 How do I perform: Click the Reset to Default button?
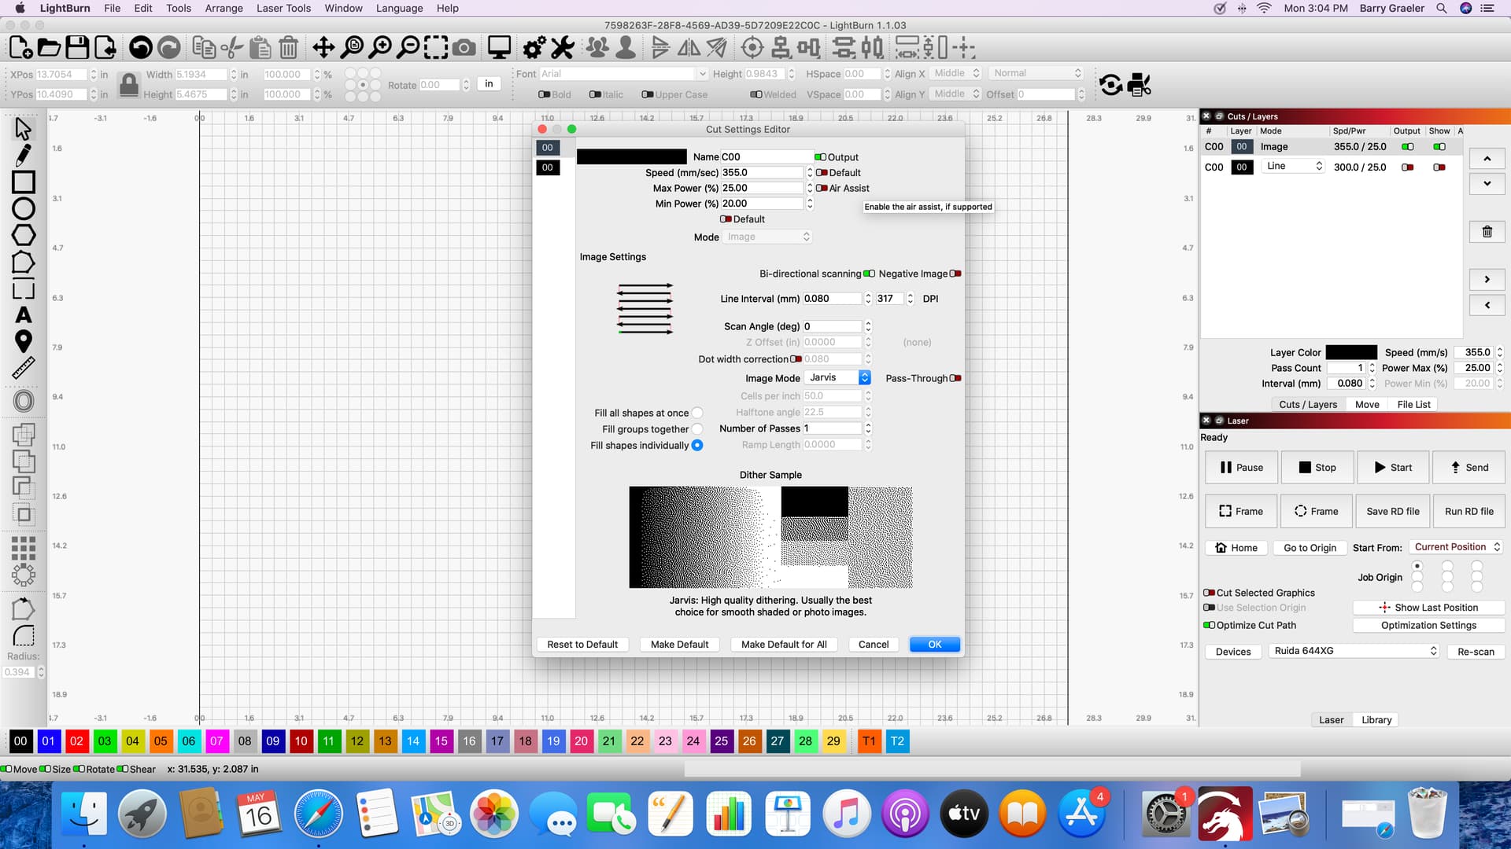tap(582, 644)
